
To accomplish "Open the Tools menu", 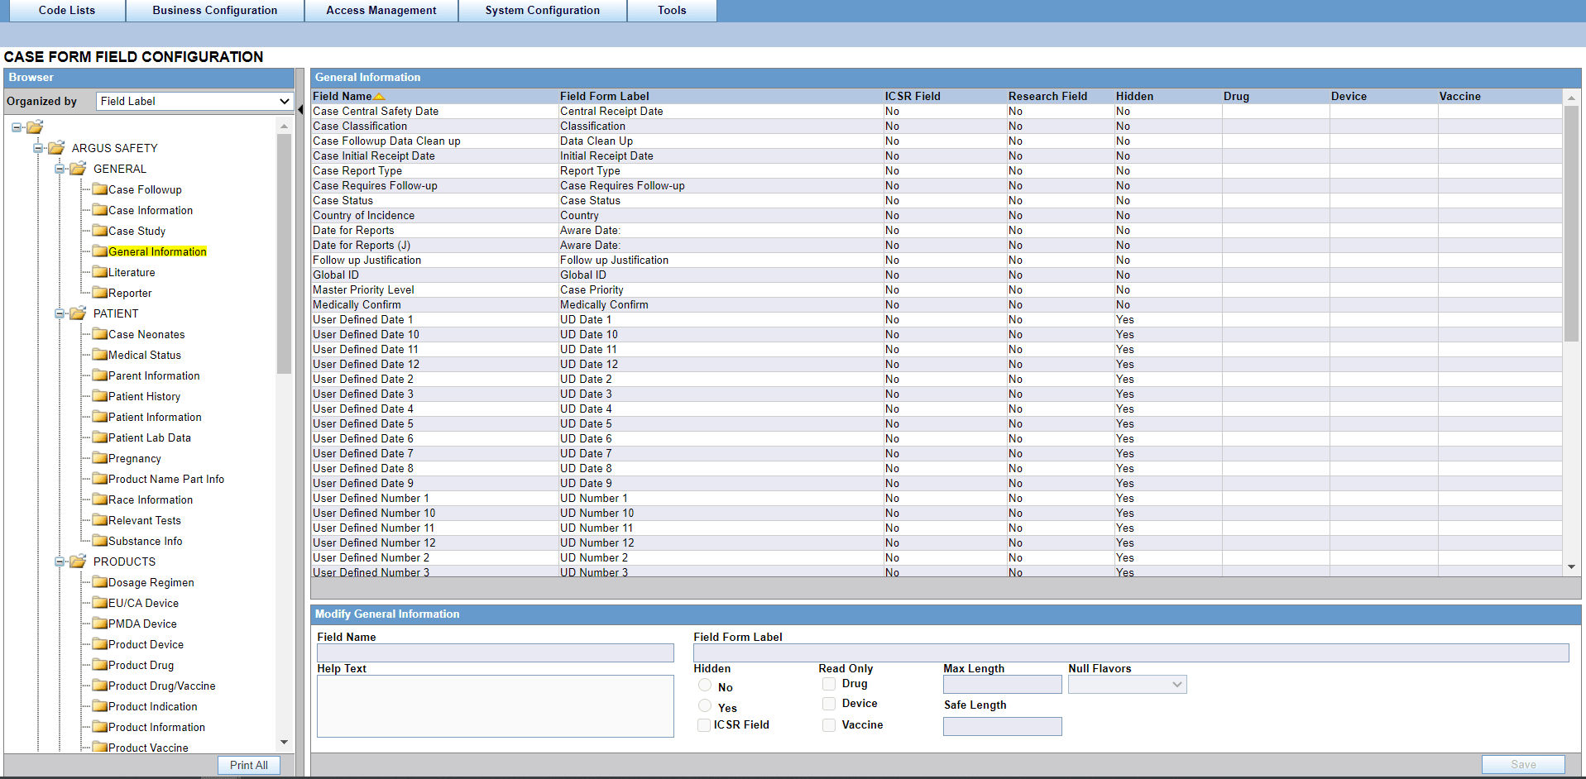I will [671, 10].
